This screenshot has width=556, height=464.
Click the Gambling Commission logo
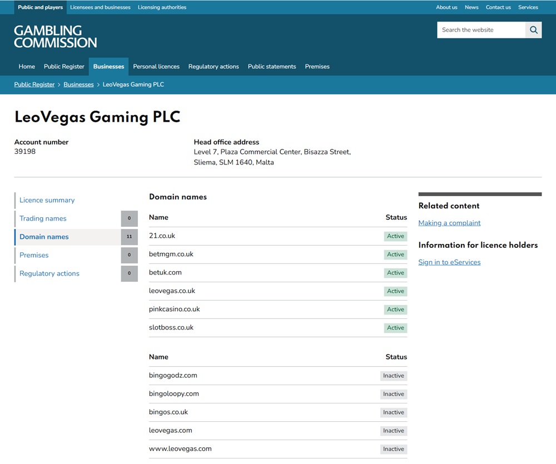click(x=55, y=37)
